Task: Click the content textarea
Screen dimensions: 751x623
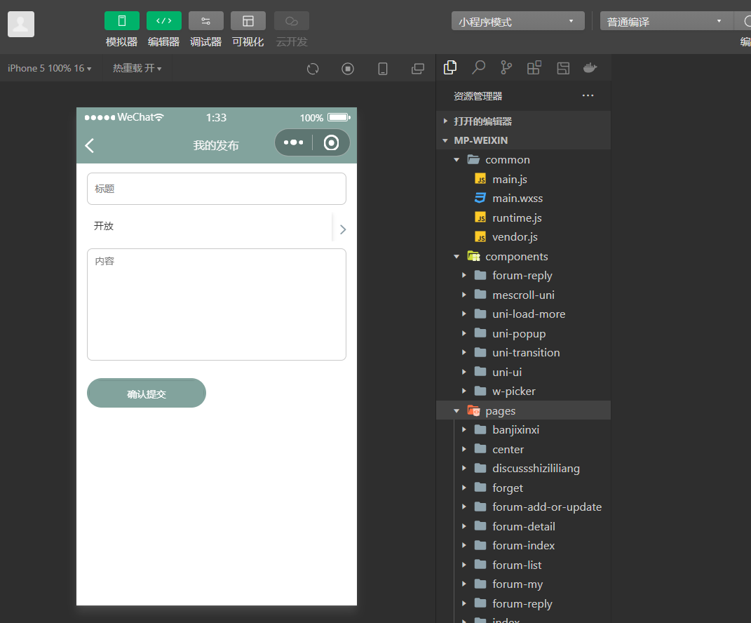Action: [x=217, y=304]
